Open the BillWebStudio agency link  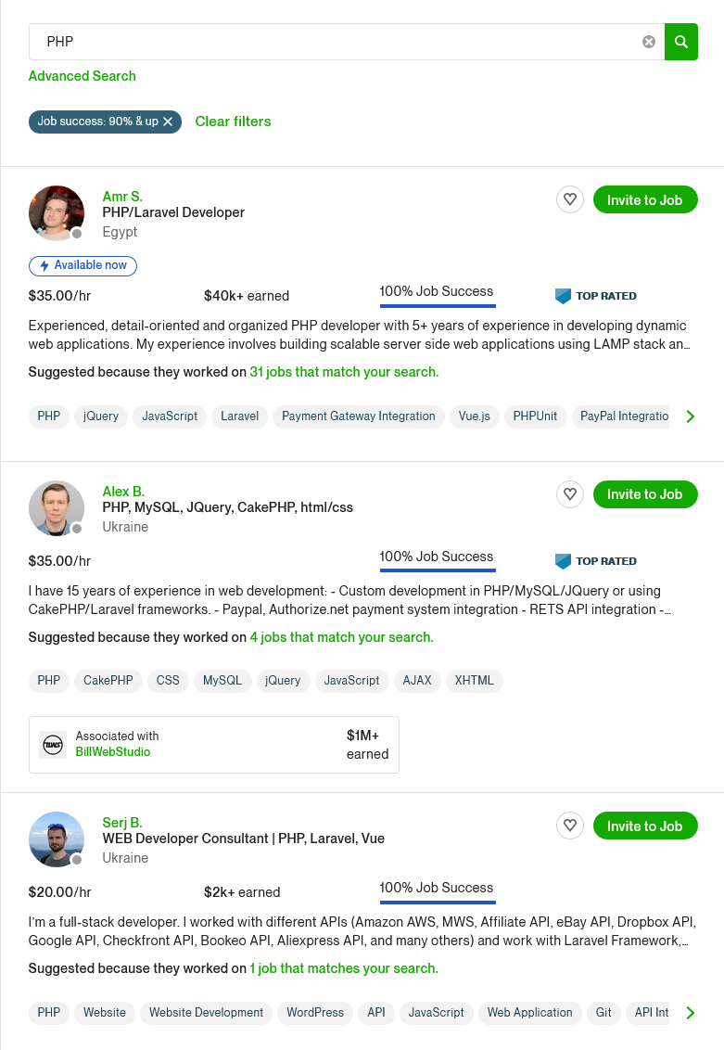click(x=113, y=752)
